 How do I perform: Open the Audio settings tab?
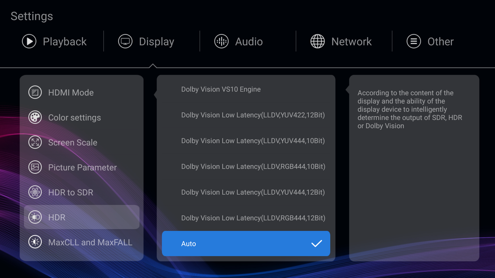238,41
